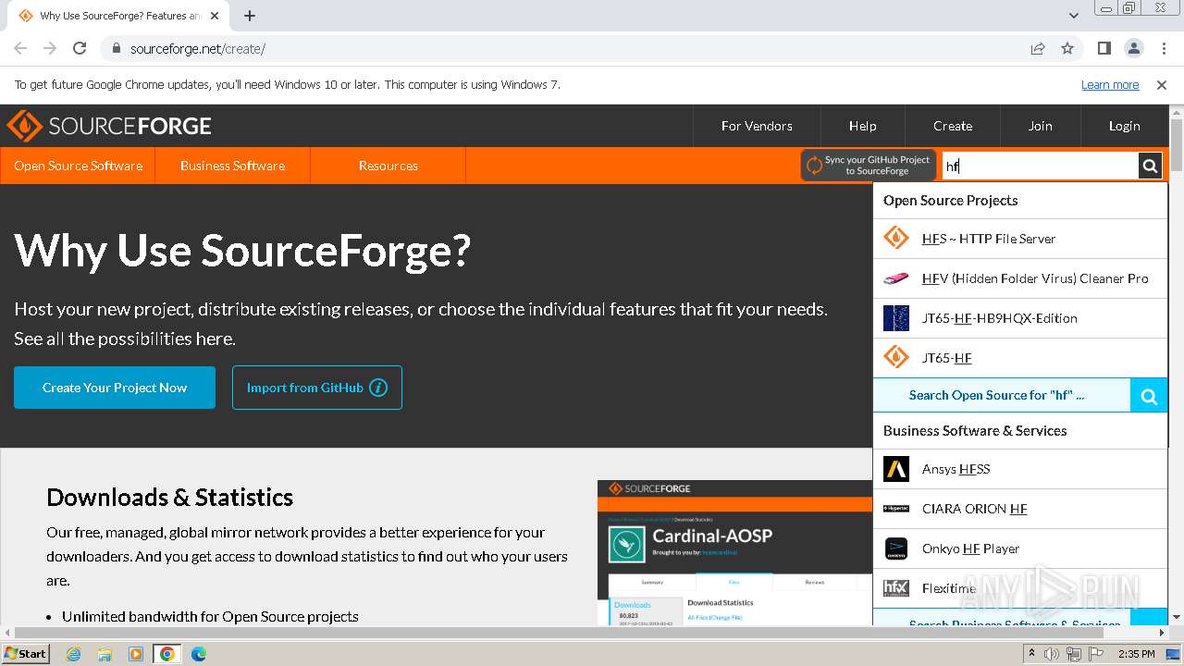Select JT65-HF-HB9HQX-Edition suggestion text
Viewport: 1184px width, 666px height.
[1000, 318]
